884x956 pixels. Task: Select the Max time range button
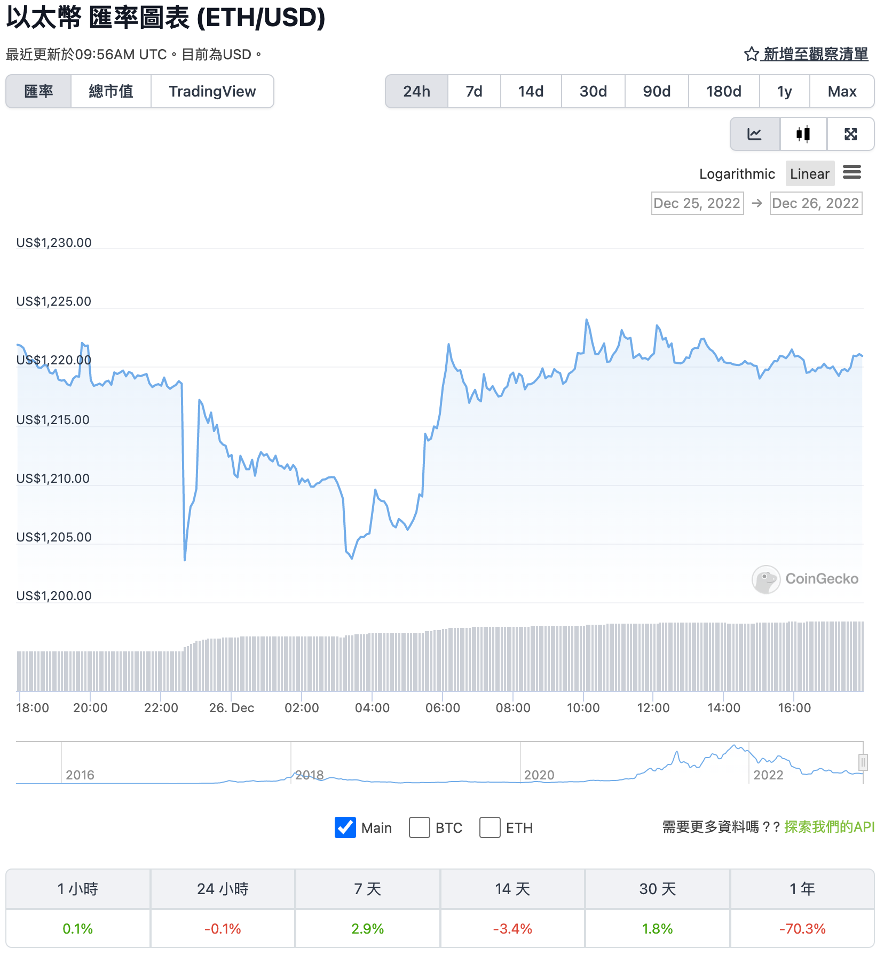point(842,91)
